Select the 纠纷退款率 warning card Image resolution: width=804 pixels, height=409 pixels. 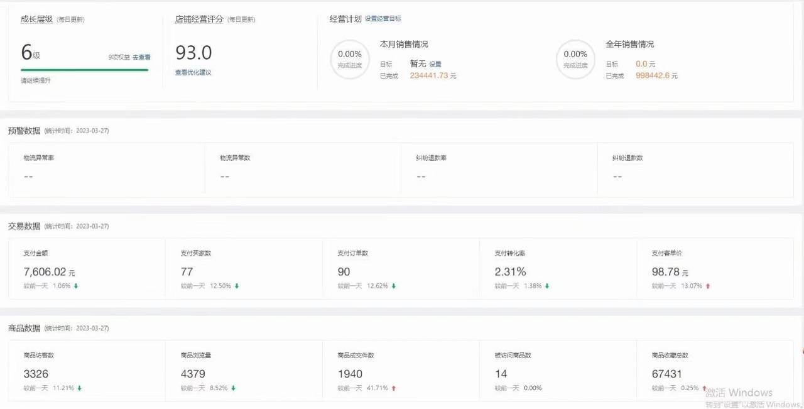[499, 168]
